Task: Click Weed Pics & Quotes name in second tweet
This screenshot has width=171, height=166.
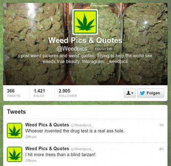Action: tap(47, 148)
